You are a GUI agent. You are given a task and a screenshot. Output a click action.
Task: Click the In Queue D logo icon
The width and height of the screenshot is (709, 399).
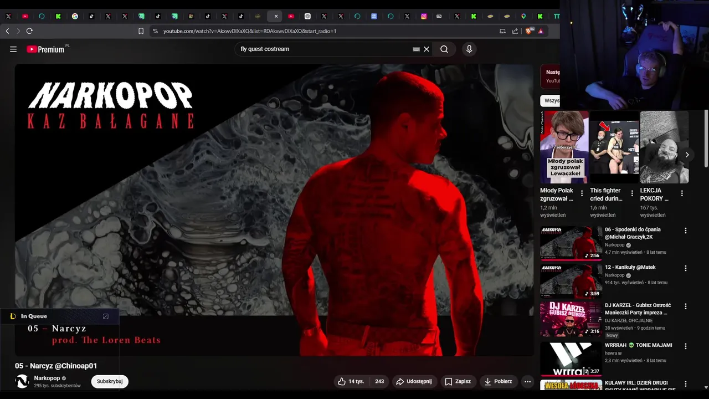click(x=13, y=316)
